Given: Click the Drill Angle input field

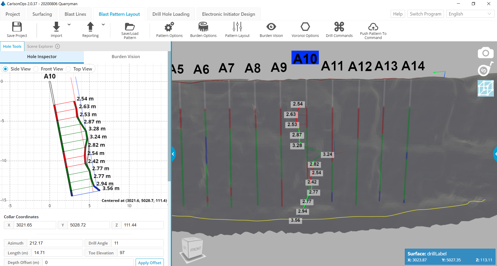Looking at the screenshot, I should 137,243.
